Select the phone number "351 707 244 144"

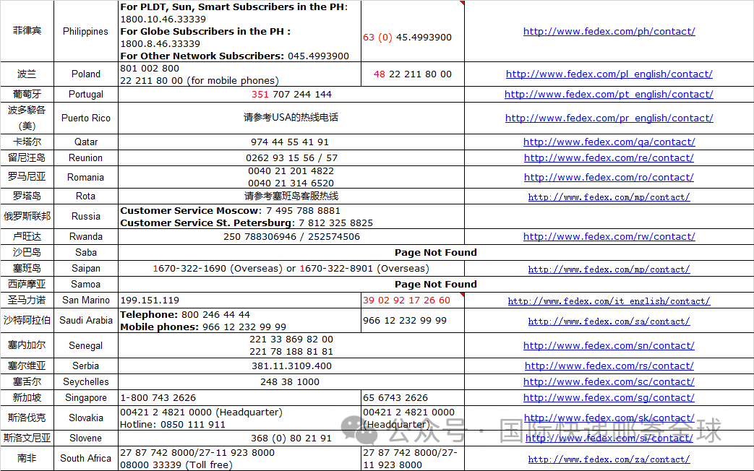(291, 94)
